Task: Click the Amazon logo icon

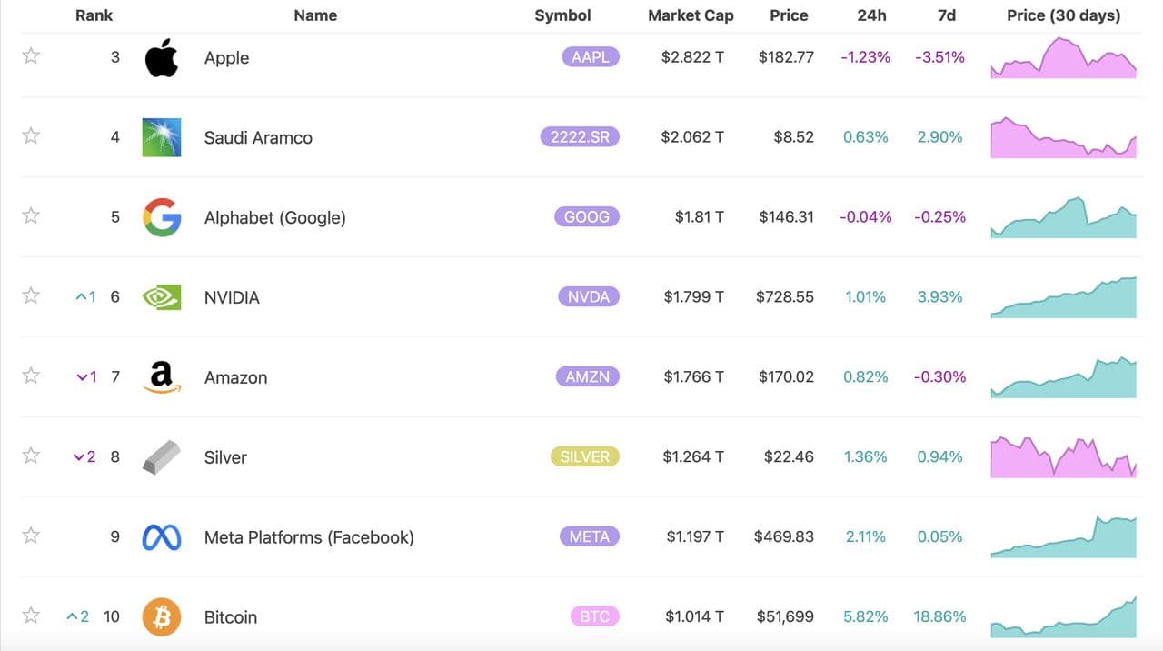Action: pyautogui.click(x=162, y=377)
